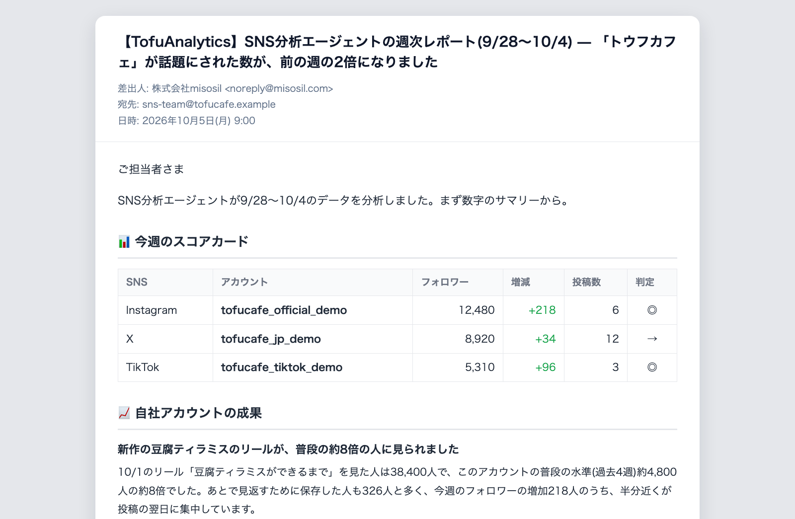
Task: Select account tofucafe_tiktok_demo
Action: point(282,368)
